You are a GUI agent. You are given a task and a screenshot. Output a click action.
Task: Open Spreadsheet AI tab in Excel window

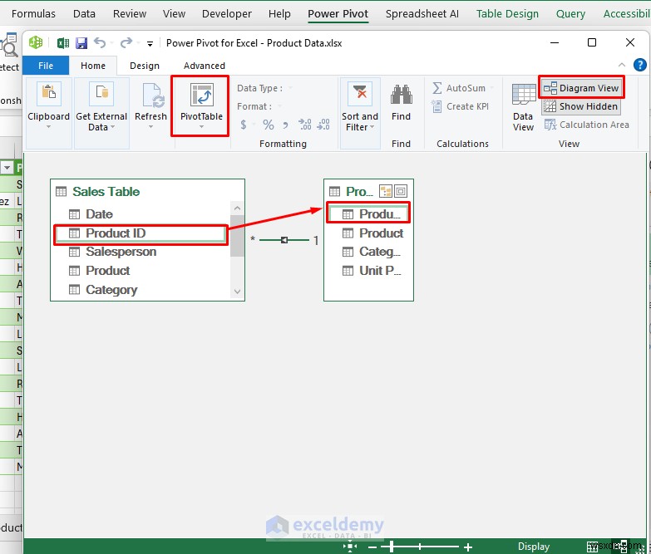click(422, 13)
